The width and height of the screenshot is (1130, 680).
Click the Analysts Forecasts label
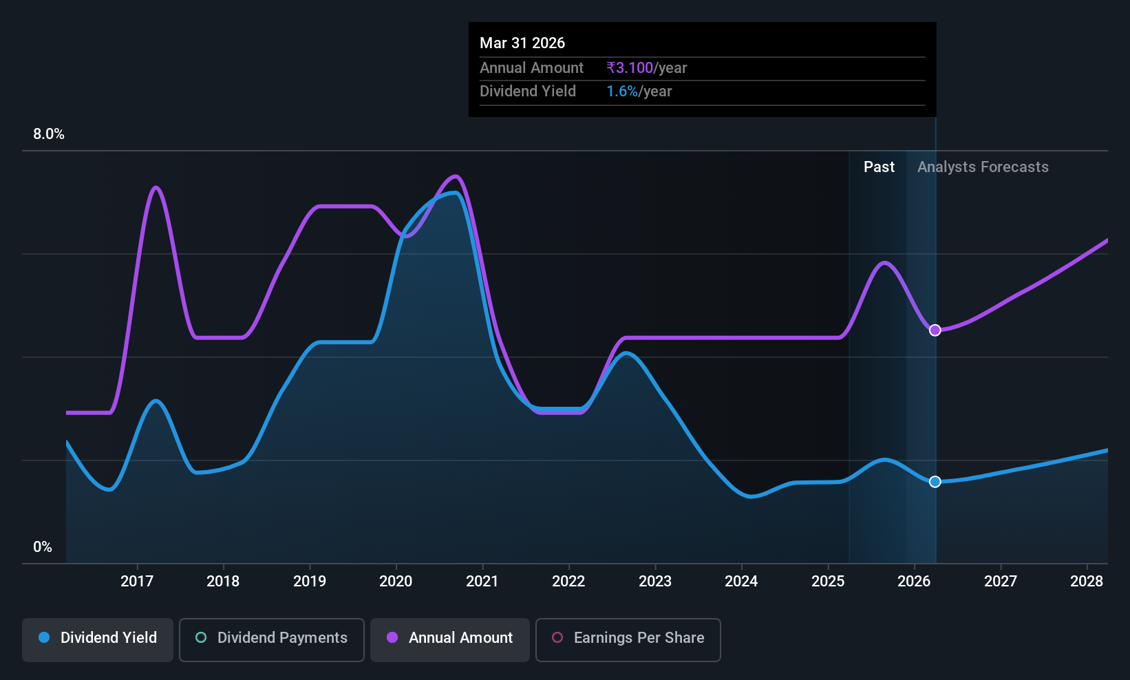coord(983,167)
